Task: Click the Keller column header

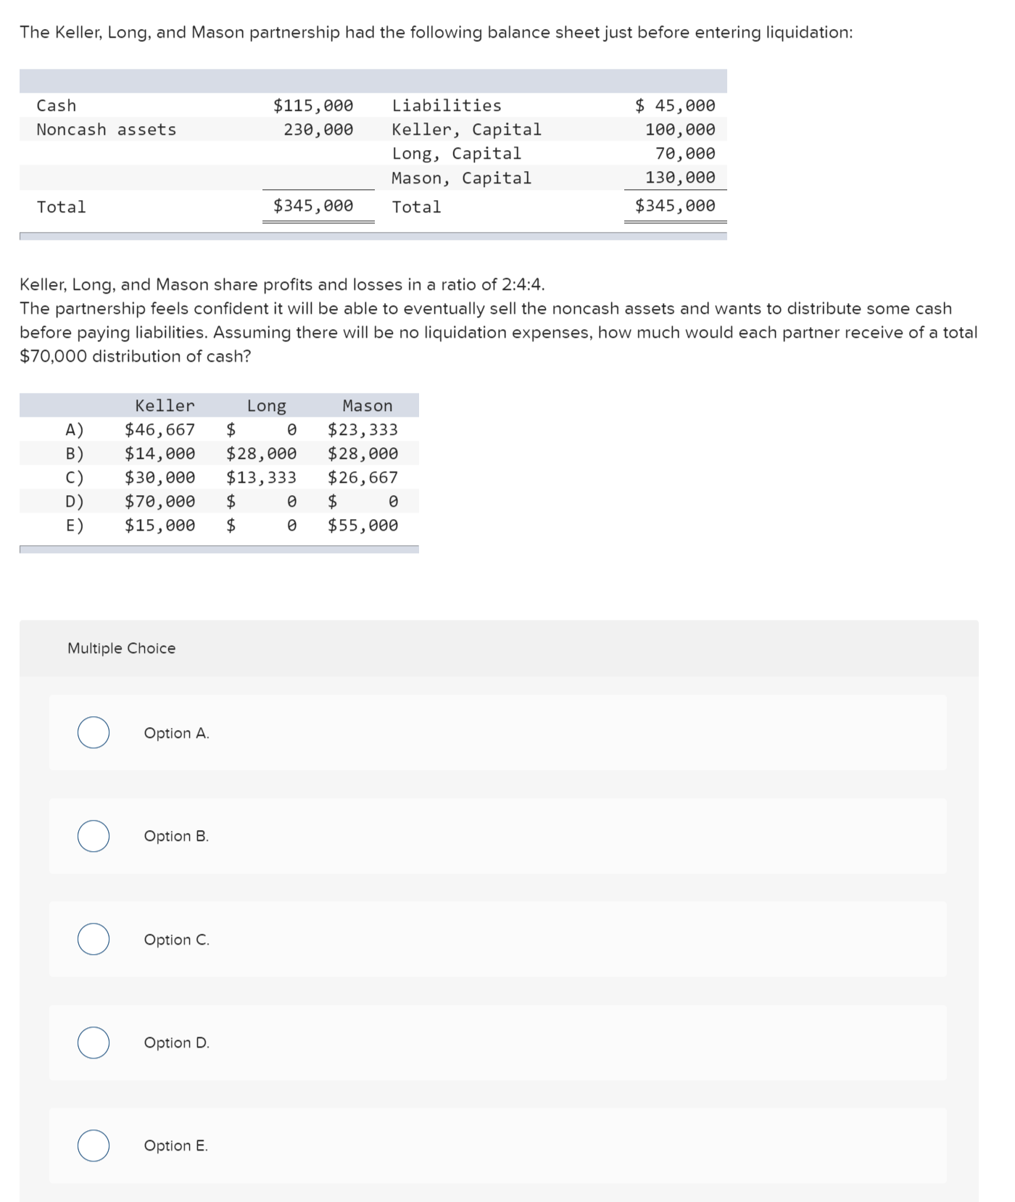Action: tap(164, 405)
